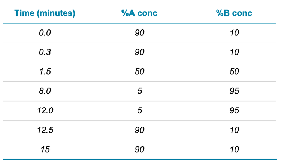The width and height of the screenshot is (281, 165).
Task: Click the 8.0 time cell
Action: (x=45, y=91)
